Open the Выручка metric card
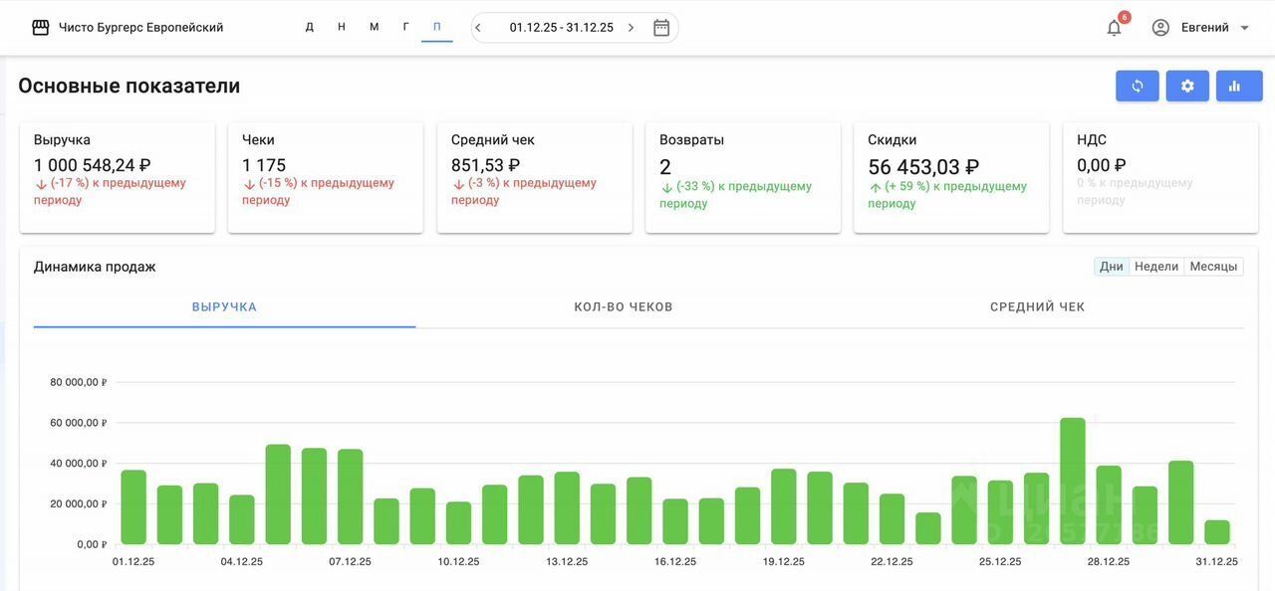The width and height of the screenshot is (1275, 591). click(x=118, y=177)
